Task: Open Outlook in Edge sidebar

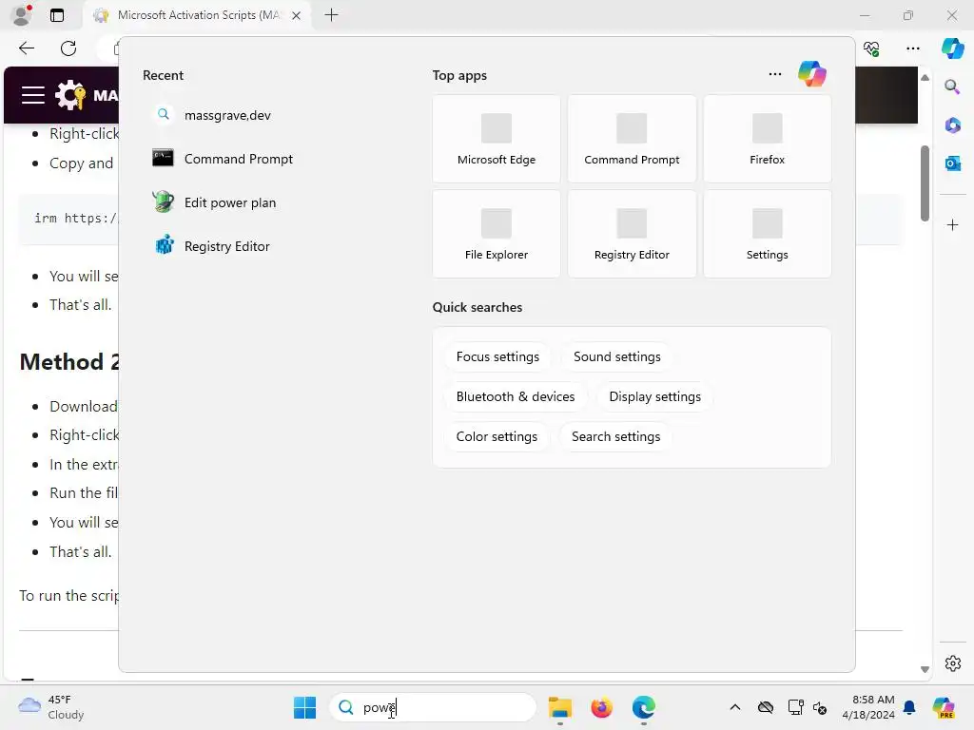Action: 952,163
